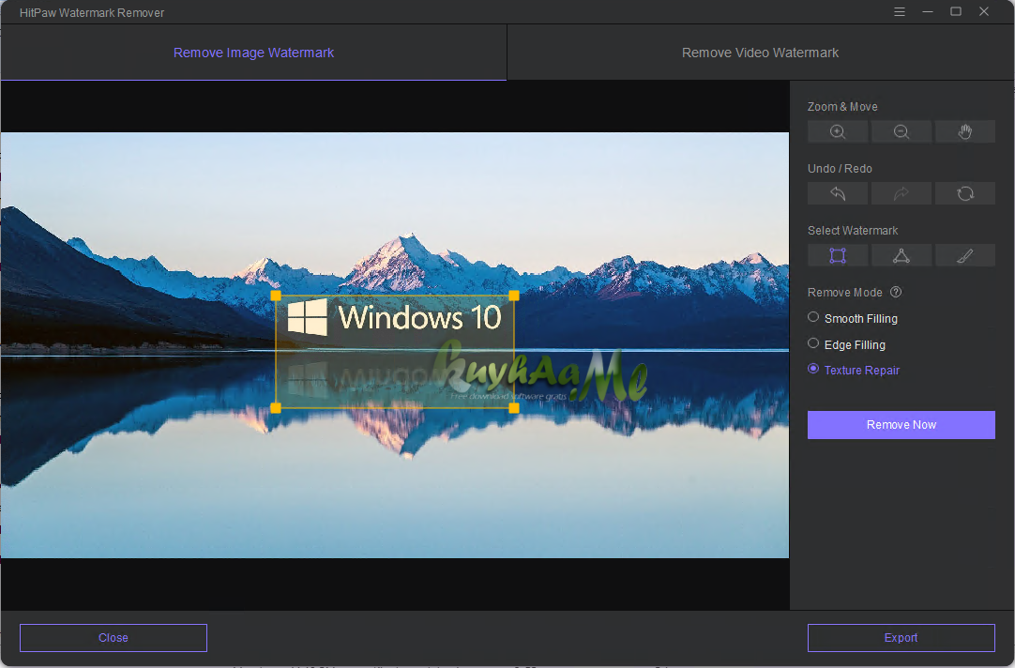This screenshot has width=1015, height=668.
Task: Click bottom-left handle of watermark selection
Action: [276, 408]
